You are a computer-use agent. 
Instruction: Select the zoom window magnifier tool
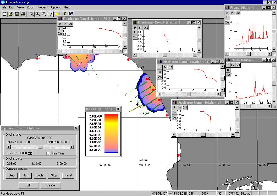[x=32, y=14]
